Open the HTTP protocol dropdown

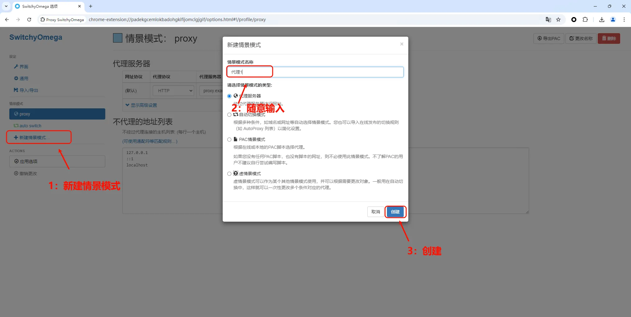tap(174, 91)
